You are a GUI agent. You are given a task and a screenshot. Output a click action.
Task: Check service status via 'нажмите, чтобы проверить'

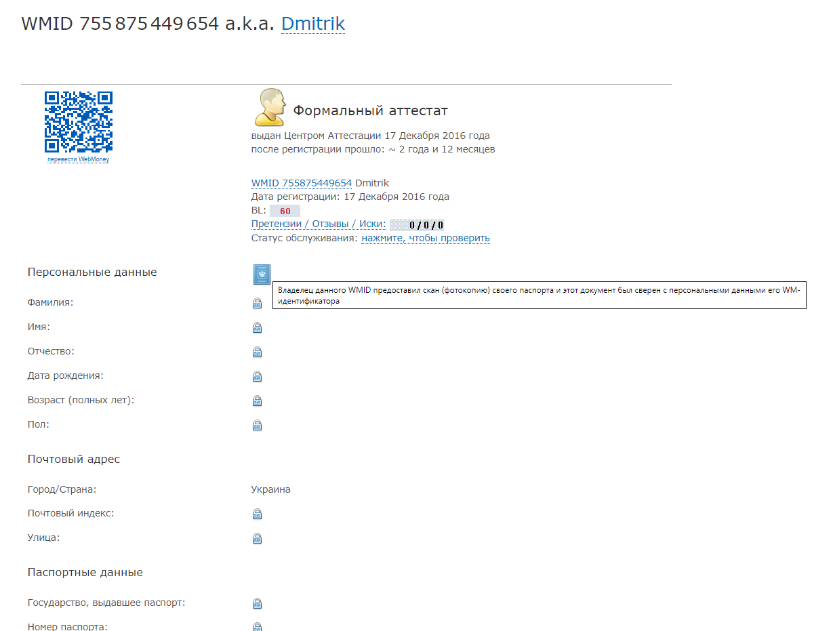point(426,238)
